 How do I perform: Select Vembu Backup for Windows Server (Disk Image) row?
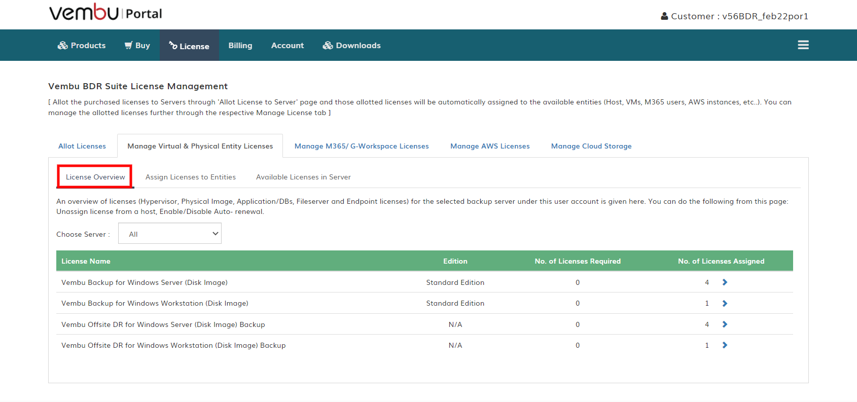[x=424, y=282]
